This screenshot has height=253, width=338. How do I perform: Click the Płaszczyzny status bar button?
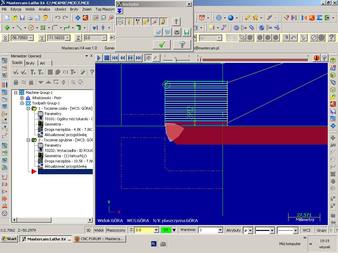(116, 230)
